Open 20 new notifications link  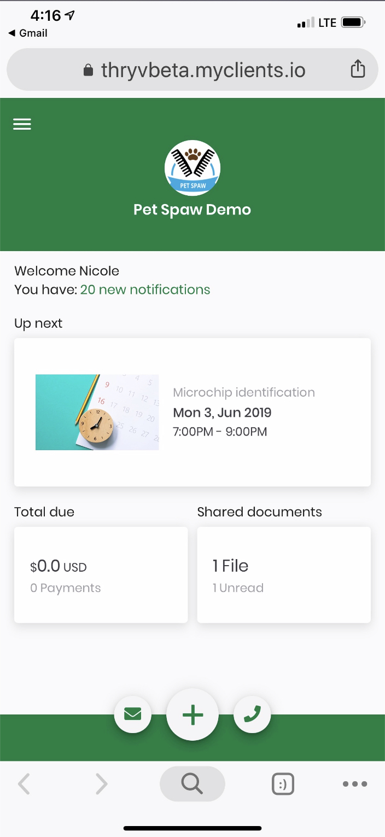[x=145, y=289]
